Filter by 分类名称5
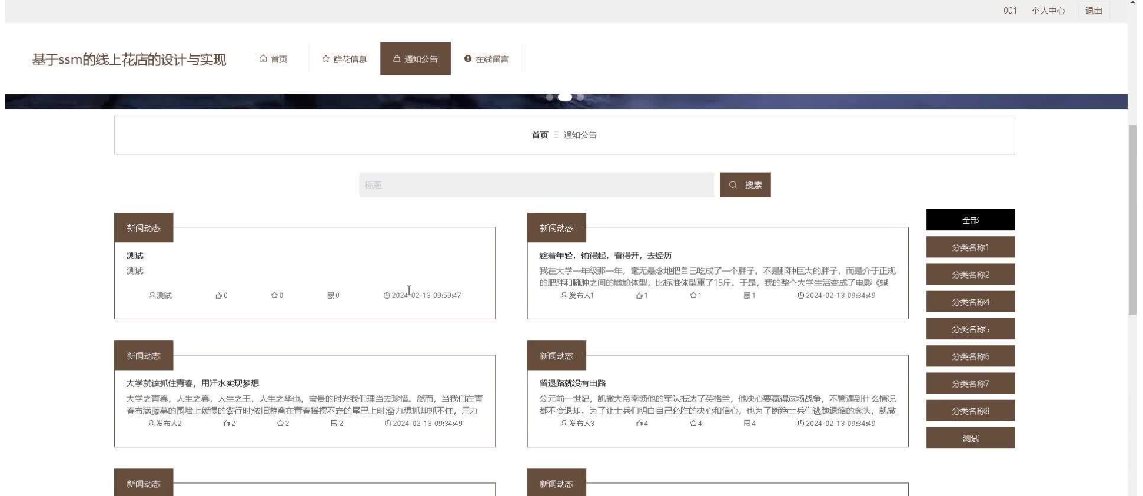Viewport: 1143px width, 496px height. 971,329
